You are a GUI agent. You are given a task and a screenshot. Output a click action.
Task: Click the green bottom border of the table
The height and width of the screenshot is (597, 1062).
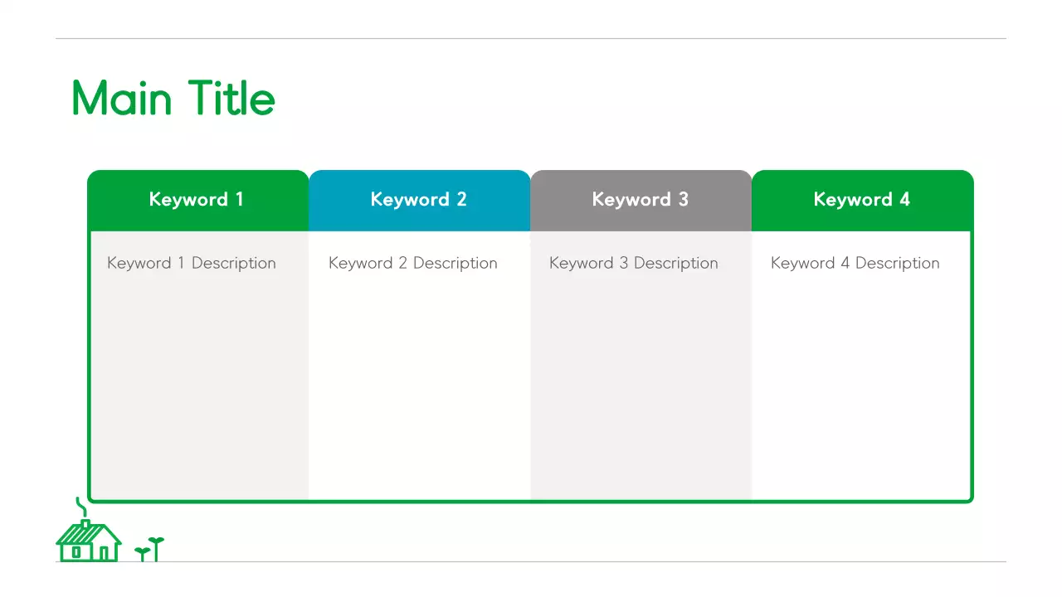click(531, 501)
